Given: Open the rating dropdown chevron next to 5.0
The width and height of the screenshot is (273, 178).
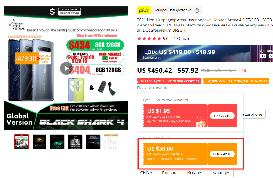Looking at the screenshot, I should point(171,39).
